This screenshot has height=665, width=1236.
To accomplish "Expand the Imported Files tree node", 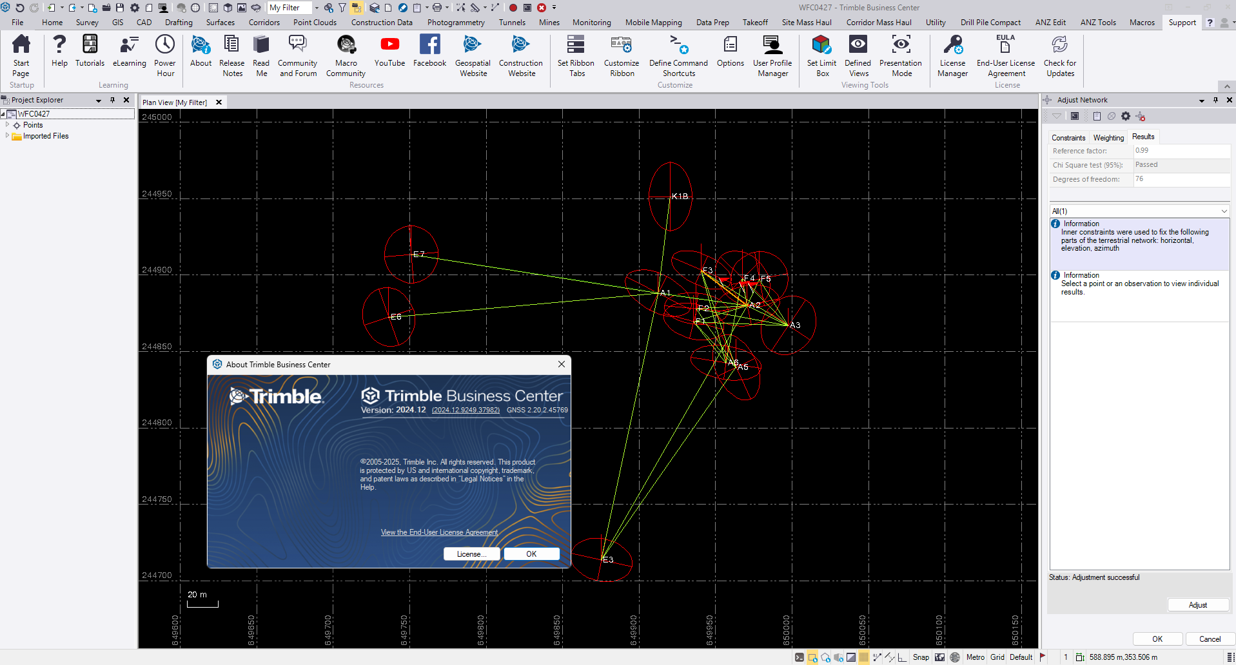I will 7,135.
